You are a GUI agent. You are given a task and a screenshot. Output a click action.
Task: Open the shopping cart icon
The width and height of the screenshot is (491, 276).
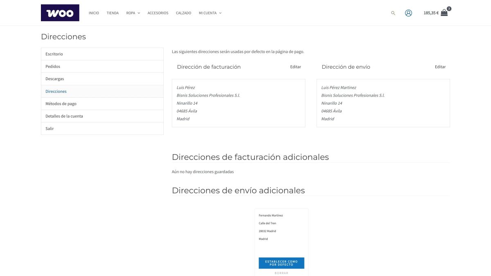(x=444, y=13)
